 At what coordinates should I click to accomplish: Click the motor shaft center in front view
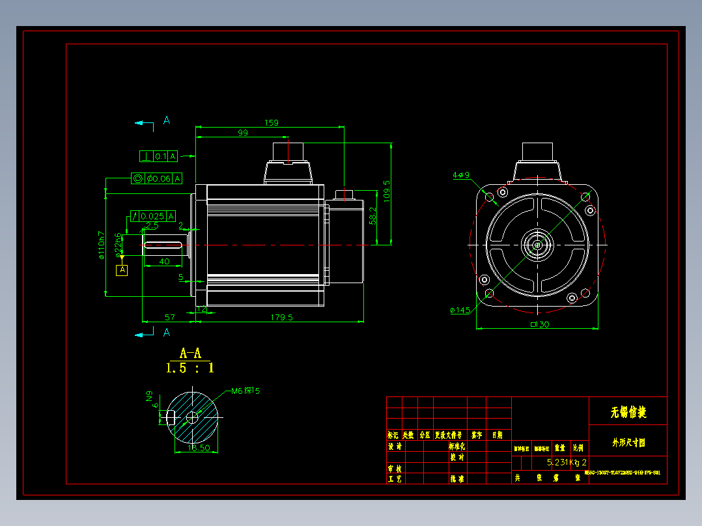click(537, 245)
